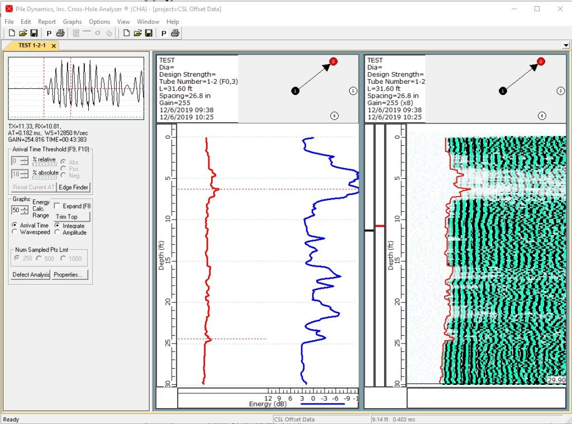Open the View menu
The image size is (572, 424).
123,22
